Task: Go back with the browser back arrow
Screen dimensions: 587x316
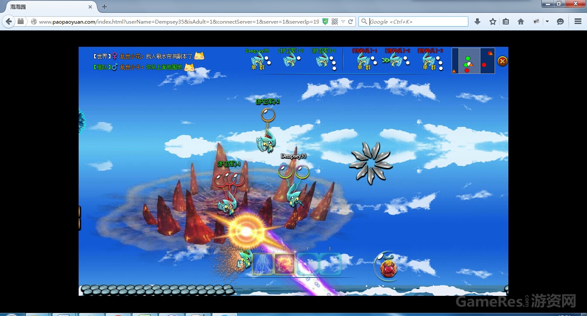Action: [x=9, y=21]
